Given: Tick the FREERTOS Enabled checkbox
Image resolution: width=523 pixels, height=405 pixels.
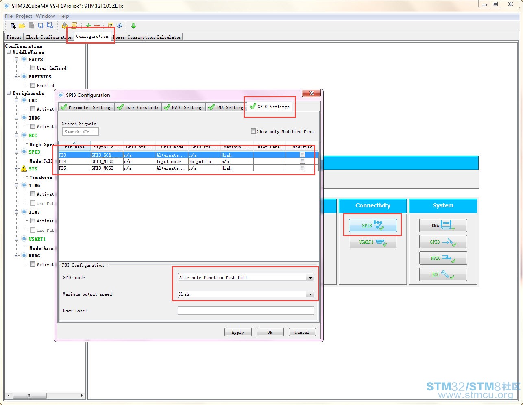Looking at the screenshot, I should click(x=33, y=85).
